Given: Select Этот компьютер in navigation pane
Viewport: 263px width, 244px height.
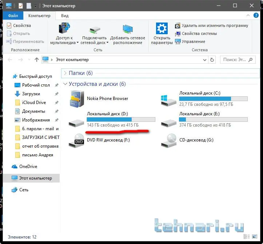Looking at the screenshot, I should [x=31, y=178].
